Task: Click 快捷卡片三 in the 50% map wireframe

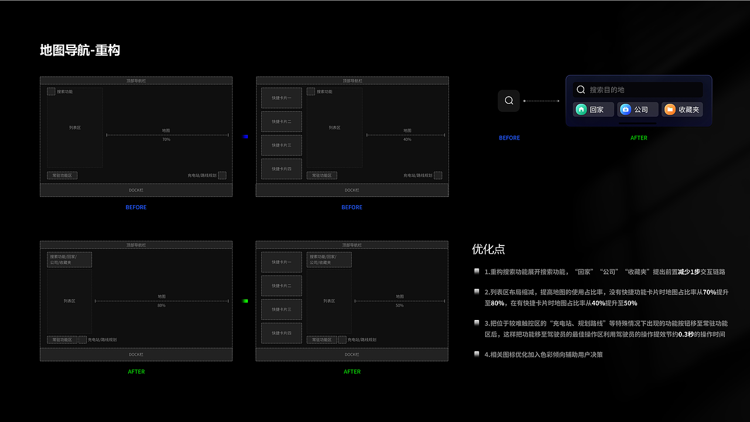Action: click(281, 309)
